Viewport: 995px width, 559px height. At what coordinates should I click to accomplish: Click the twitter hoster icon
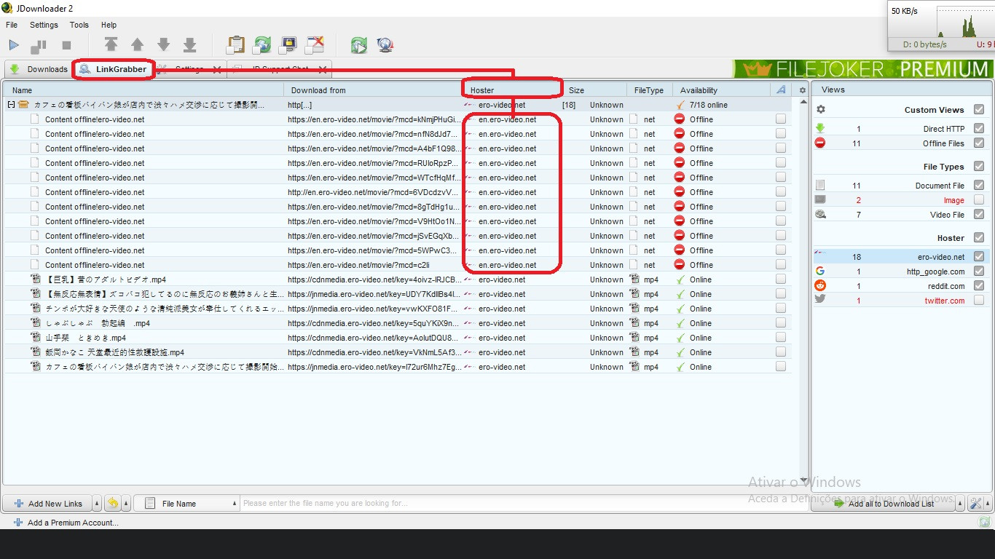(820, 300)
